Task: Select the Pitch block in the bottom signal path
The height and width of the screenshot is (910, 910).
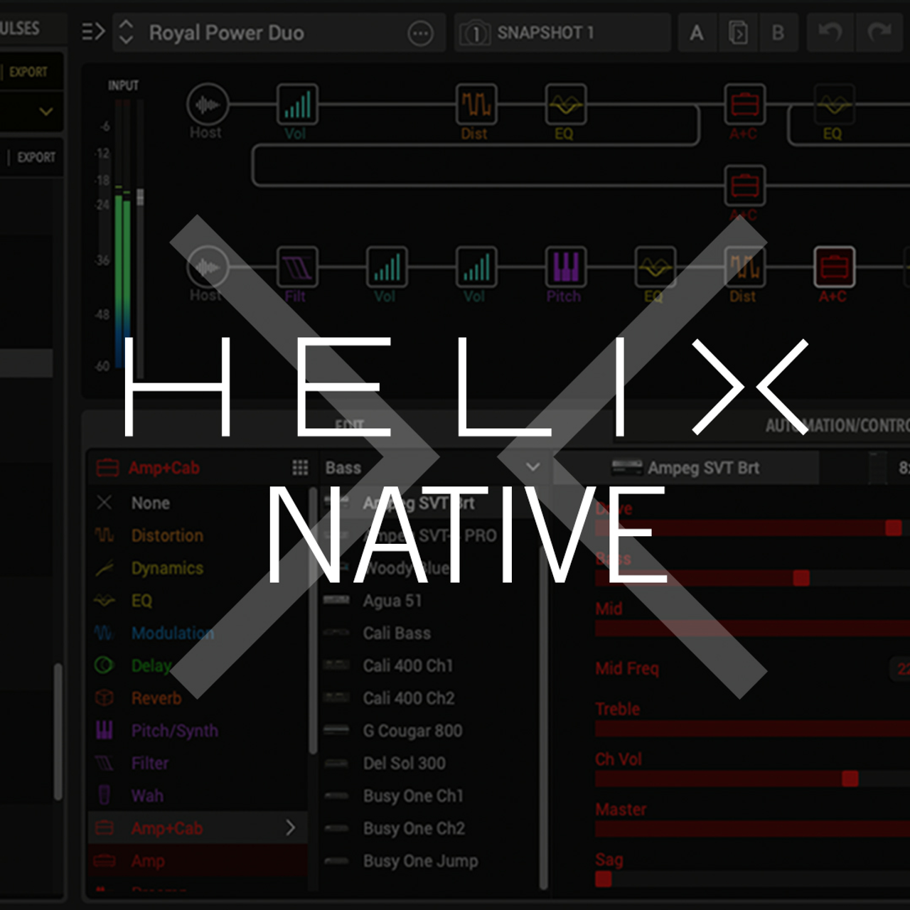Action: tap(564, 268)
